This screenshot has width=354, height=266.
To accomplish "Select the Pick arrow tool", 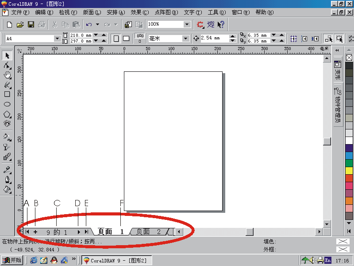I will click(7, 55).
